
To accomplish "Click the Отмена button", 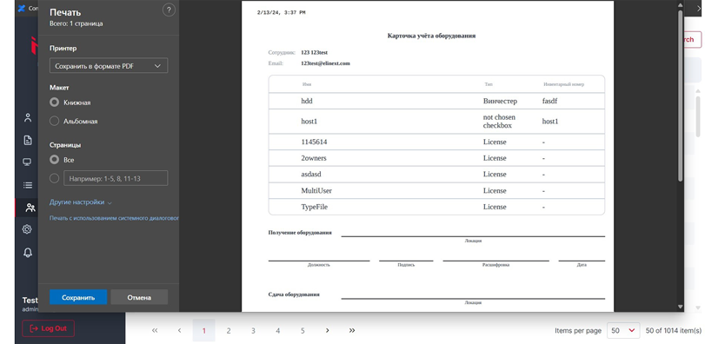I will [x=139, y=297].
